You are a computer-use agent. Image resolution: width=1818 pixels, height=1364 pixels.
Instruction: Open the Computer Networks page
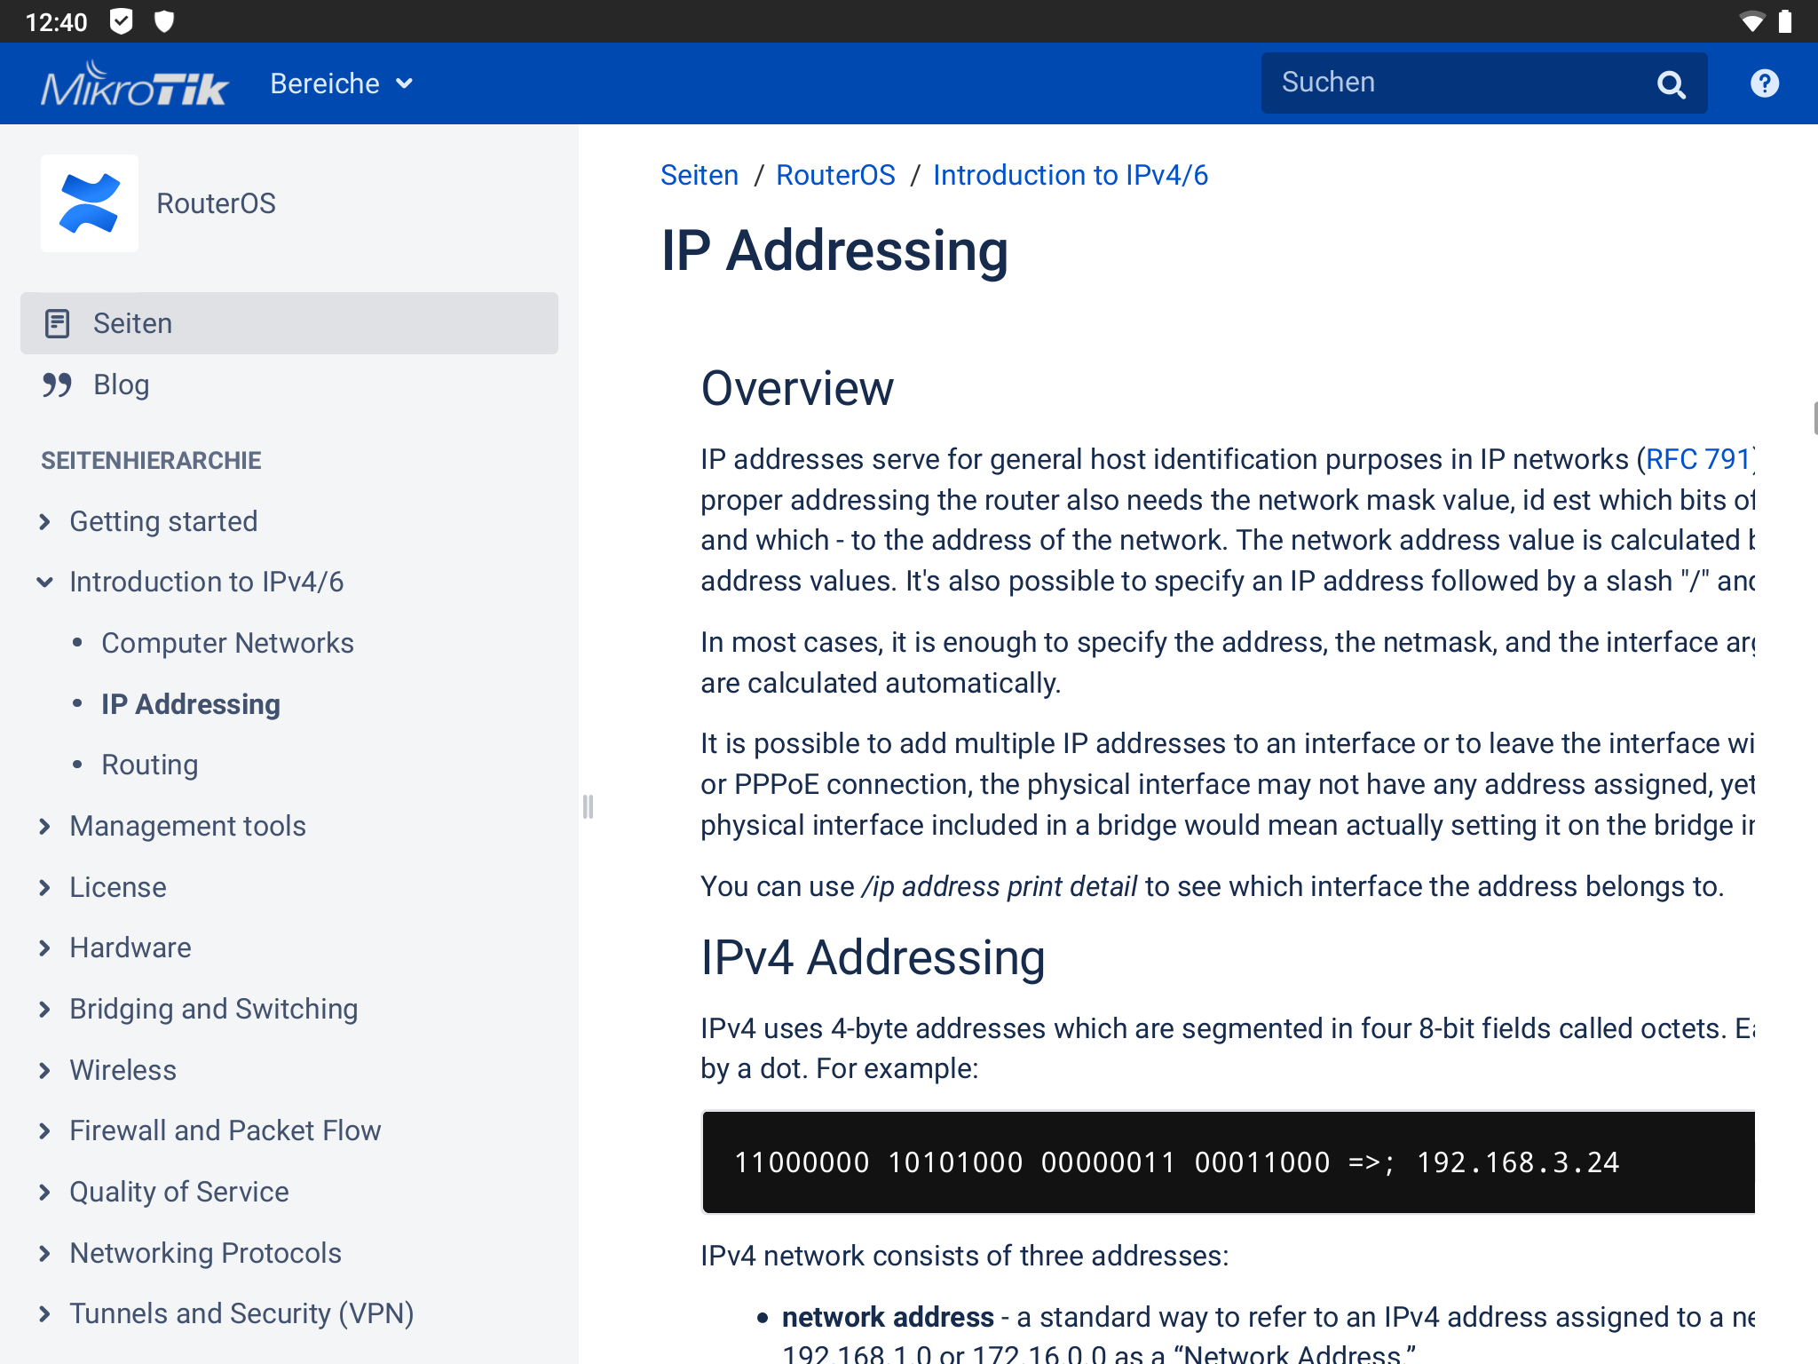[227, 643]
